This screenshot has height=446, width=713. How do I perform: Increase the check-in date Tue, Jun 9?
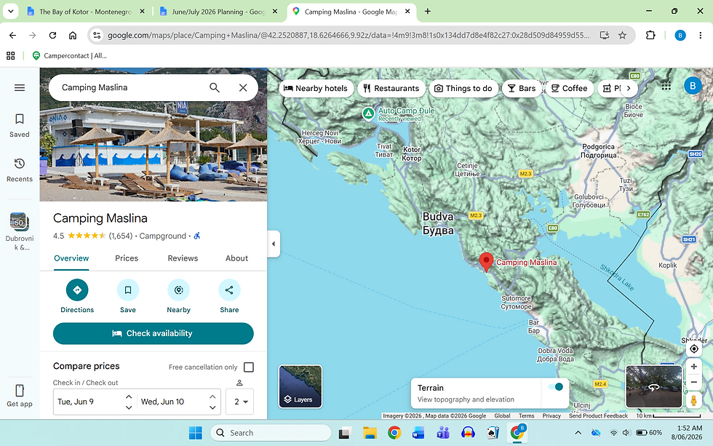pos(129,397)
